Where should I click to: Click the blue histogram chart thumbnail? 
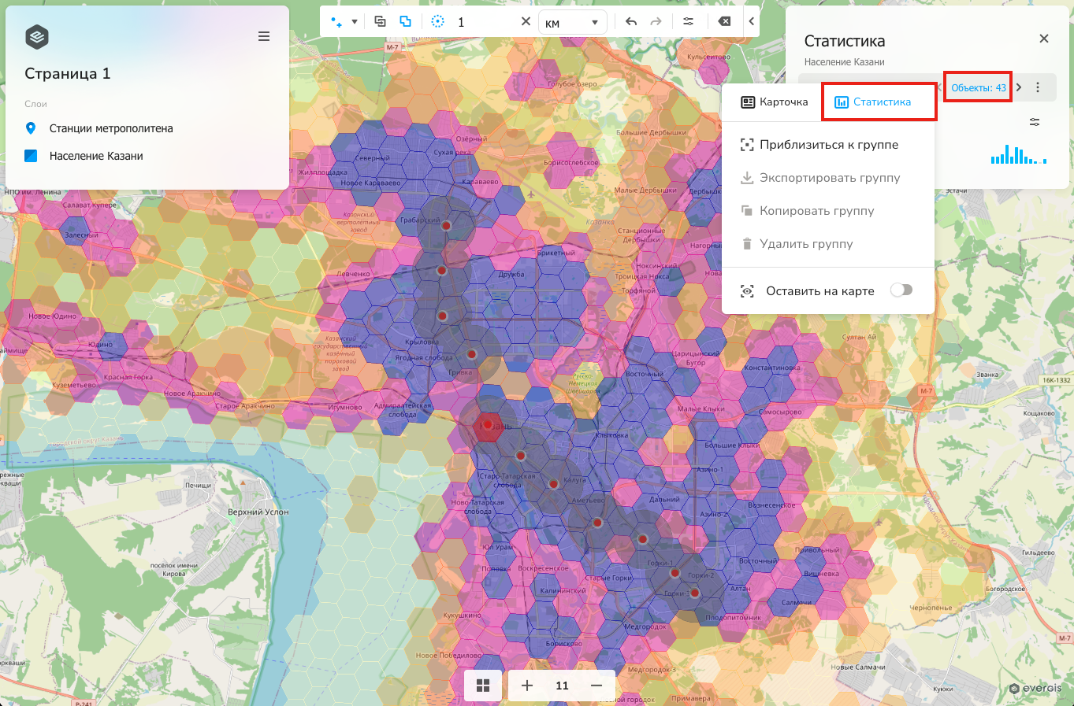tap(1019, 154)
